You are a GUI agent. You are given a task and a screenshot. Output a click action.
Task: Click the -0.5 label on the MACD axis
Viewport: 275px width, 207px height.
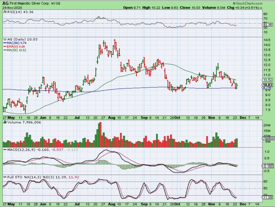click(266, 171)
